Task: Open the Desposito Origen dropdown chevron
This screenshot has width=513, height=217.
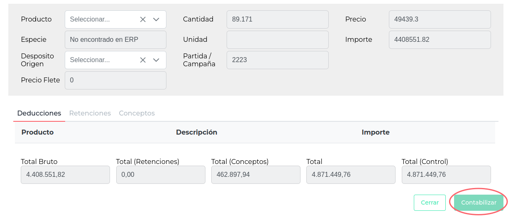Action: [x=156, y=60]
